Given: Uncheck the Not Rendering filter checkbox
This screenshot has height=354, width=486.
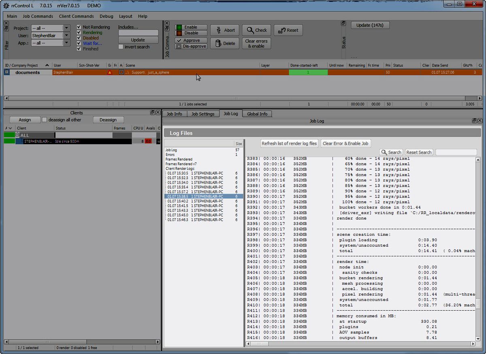Looking at the screenshot, I should 79,27.
